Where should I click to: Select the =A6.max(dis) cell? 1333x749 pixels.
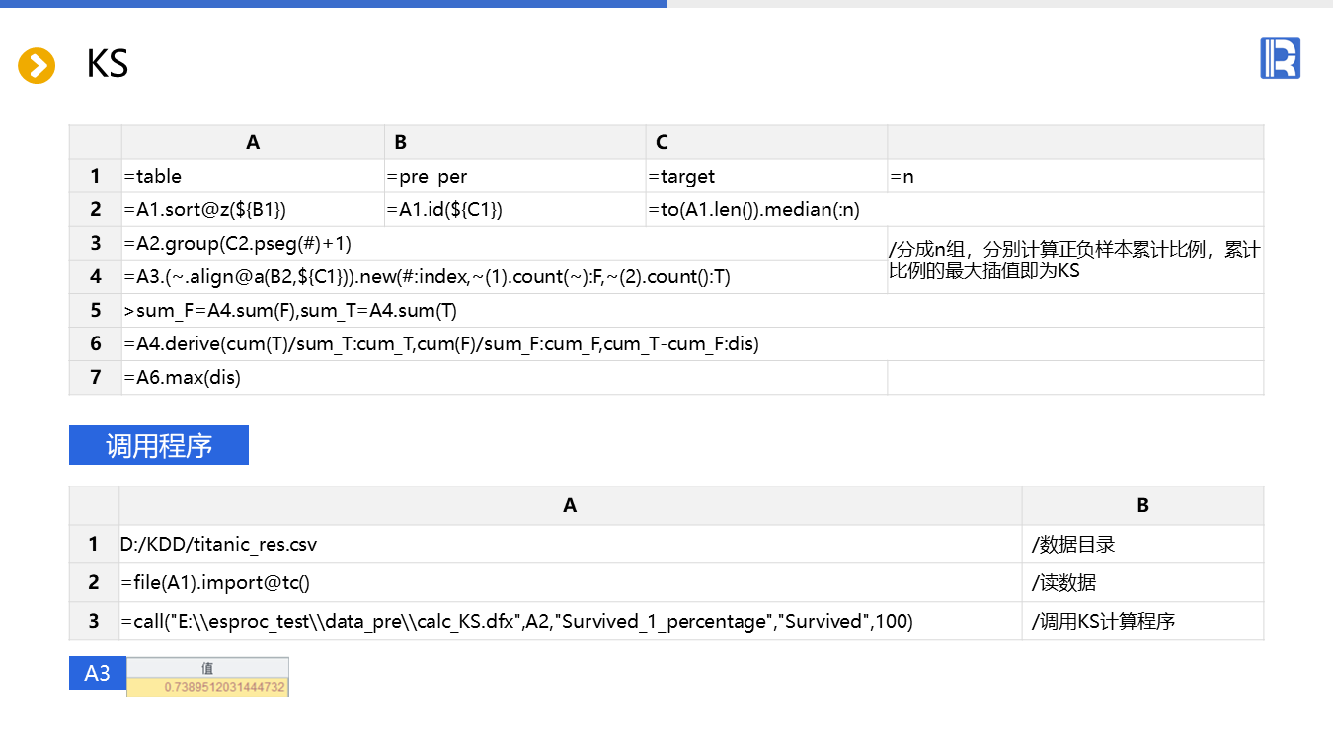[504, 378]
